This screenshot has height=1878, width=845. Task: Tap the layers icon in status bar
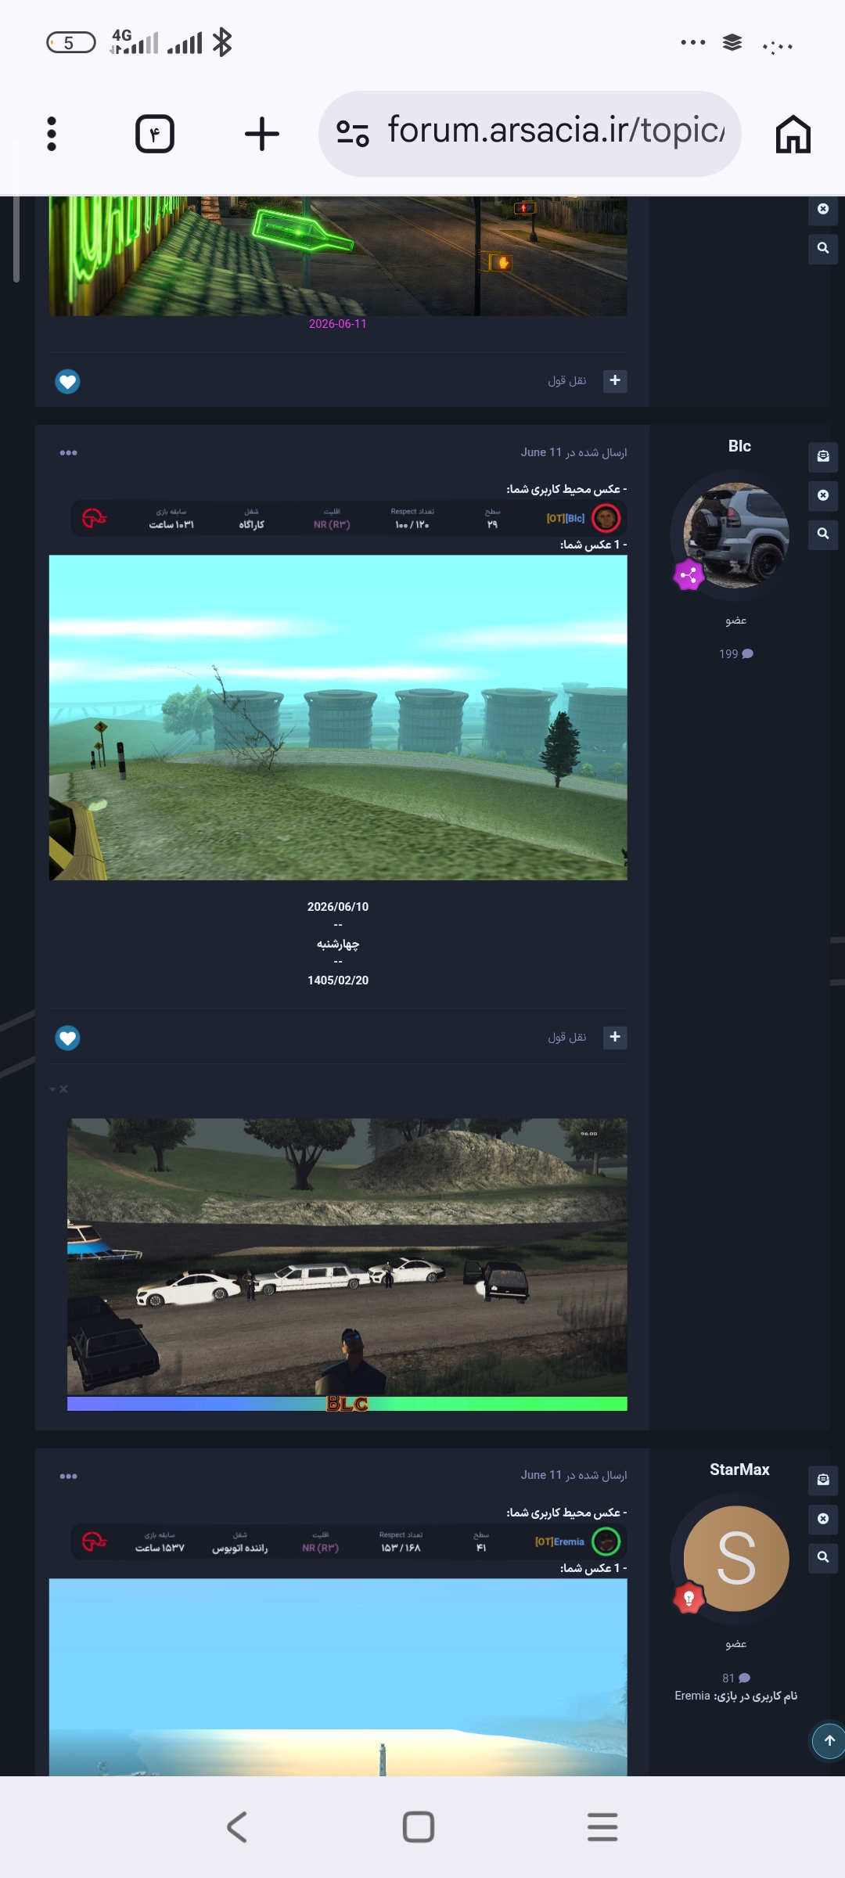732,42
